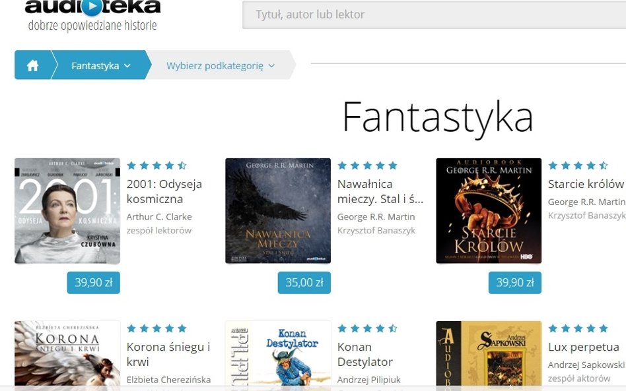Expand the Fantastyka category dropdown
Viewport: 626px width, 391px height.
101,65
